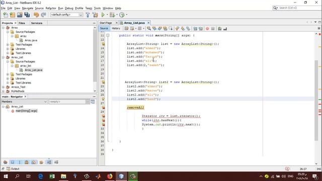Toggle Show Inherited Members in Navigator
Image resolution: width=322 pixels, height=181 pixels.
click(x=6, y=162)
